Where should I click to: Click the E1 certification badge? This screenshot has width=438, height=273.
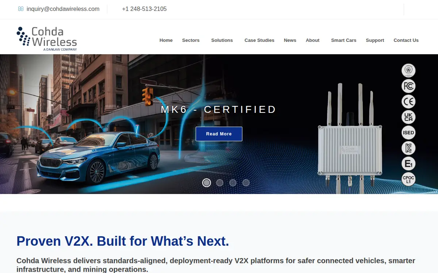click(x=408, y=164)
